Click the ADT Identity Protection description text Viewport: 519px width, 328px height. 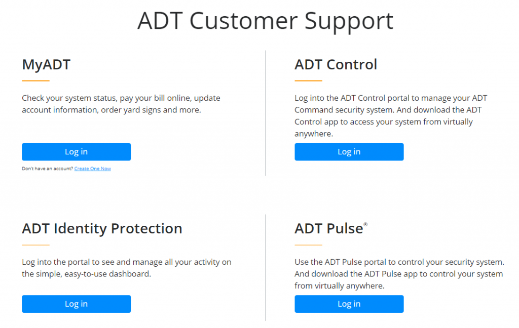(x=126, y=268)
